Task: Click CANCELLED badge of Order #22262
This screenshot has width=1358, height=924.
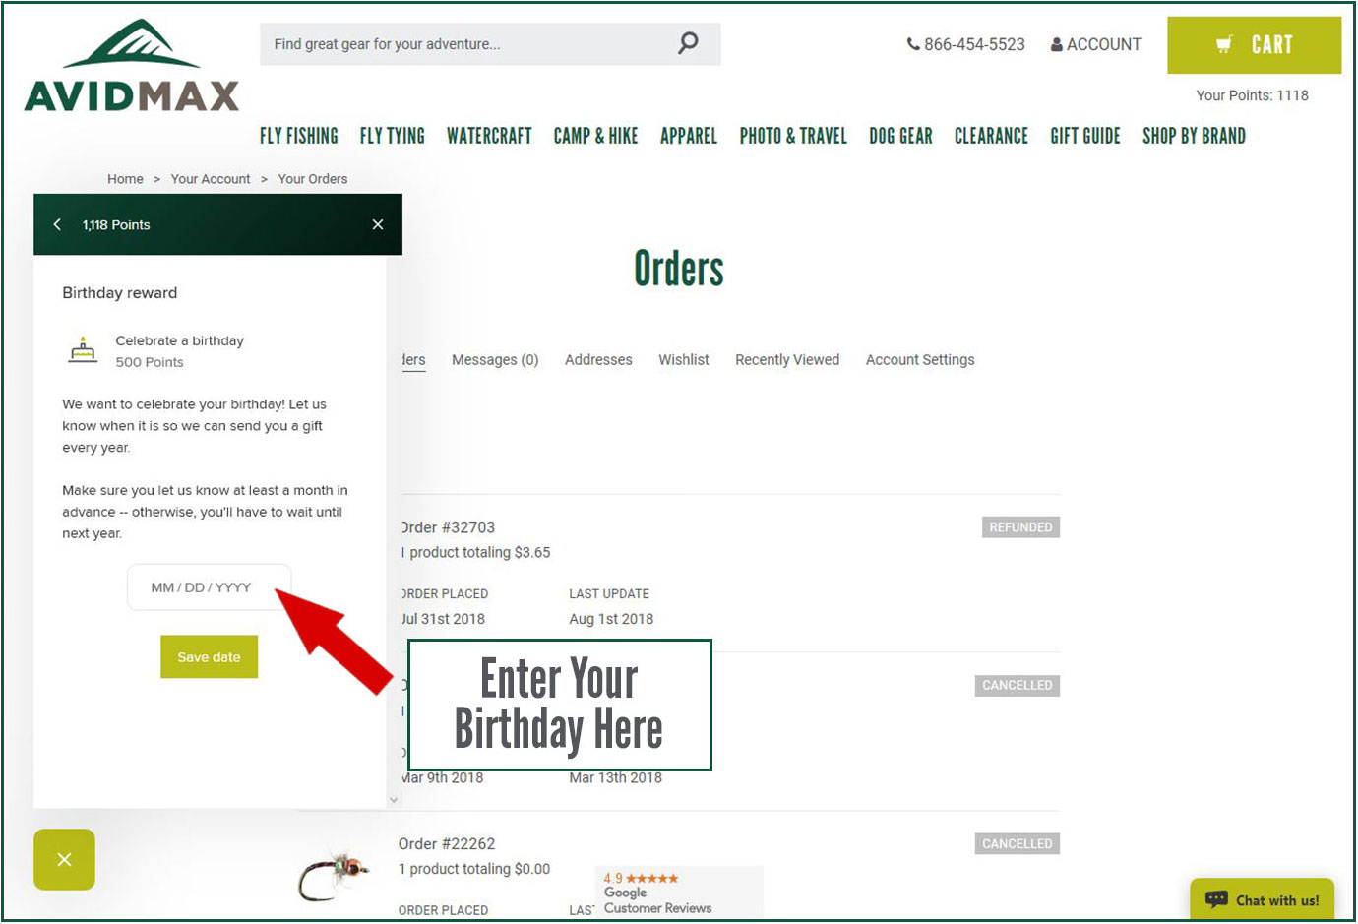Action: [1018, 844]
